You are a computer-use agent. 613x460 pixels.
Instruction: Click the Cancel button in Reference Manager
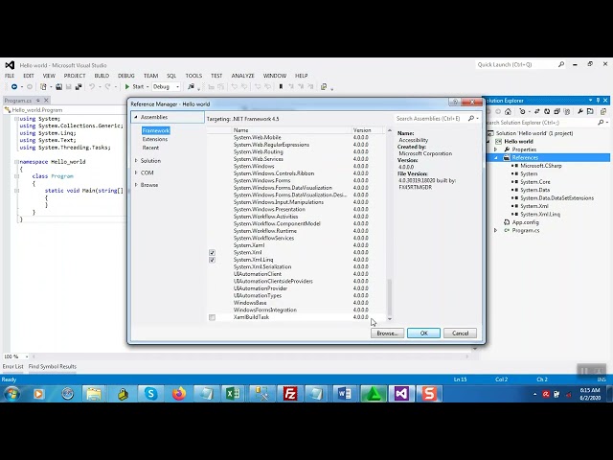(460, 333)
